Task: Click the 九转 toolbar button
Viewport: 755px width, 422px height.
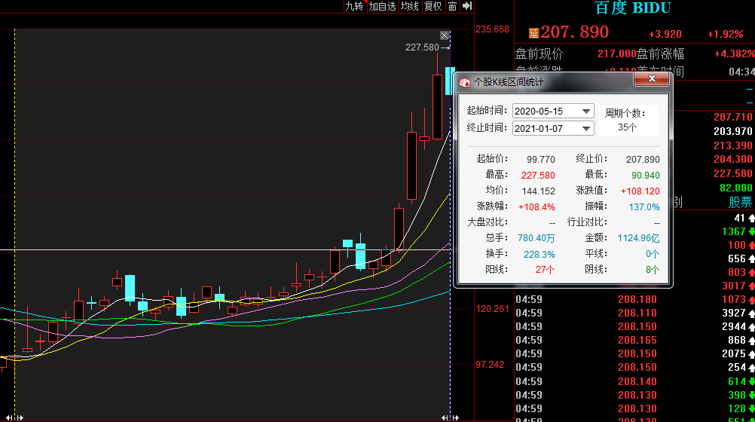Action: pos(354,6)
